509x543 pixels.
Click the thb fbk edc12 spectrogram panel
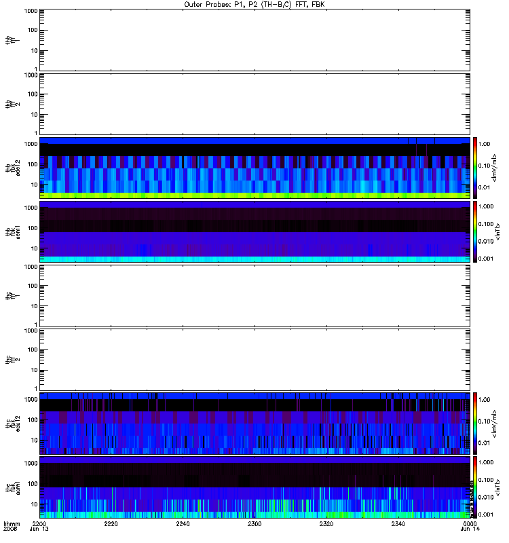tap(255, 168)
